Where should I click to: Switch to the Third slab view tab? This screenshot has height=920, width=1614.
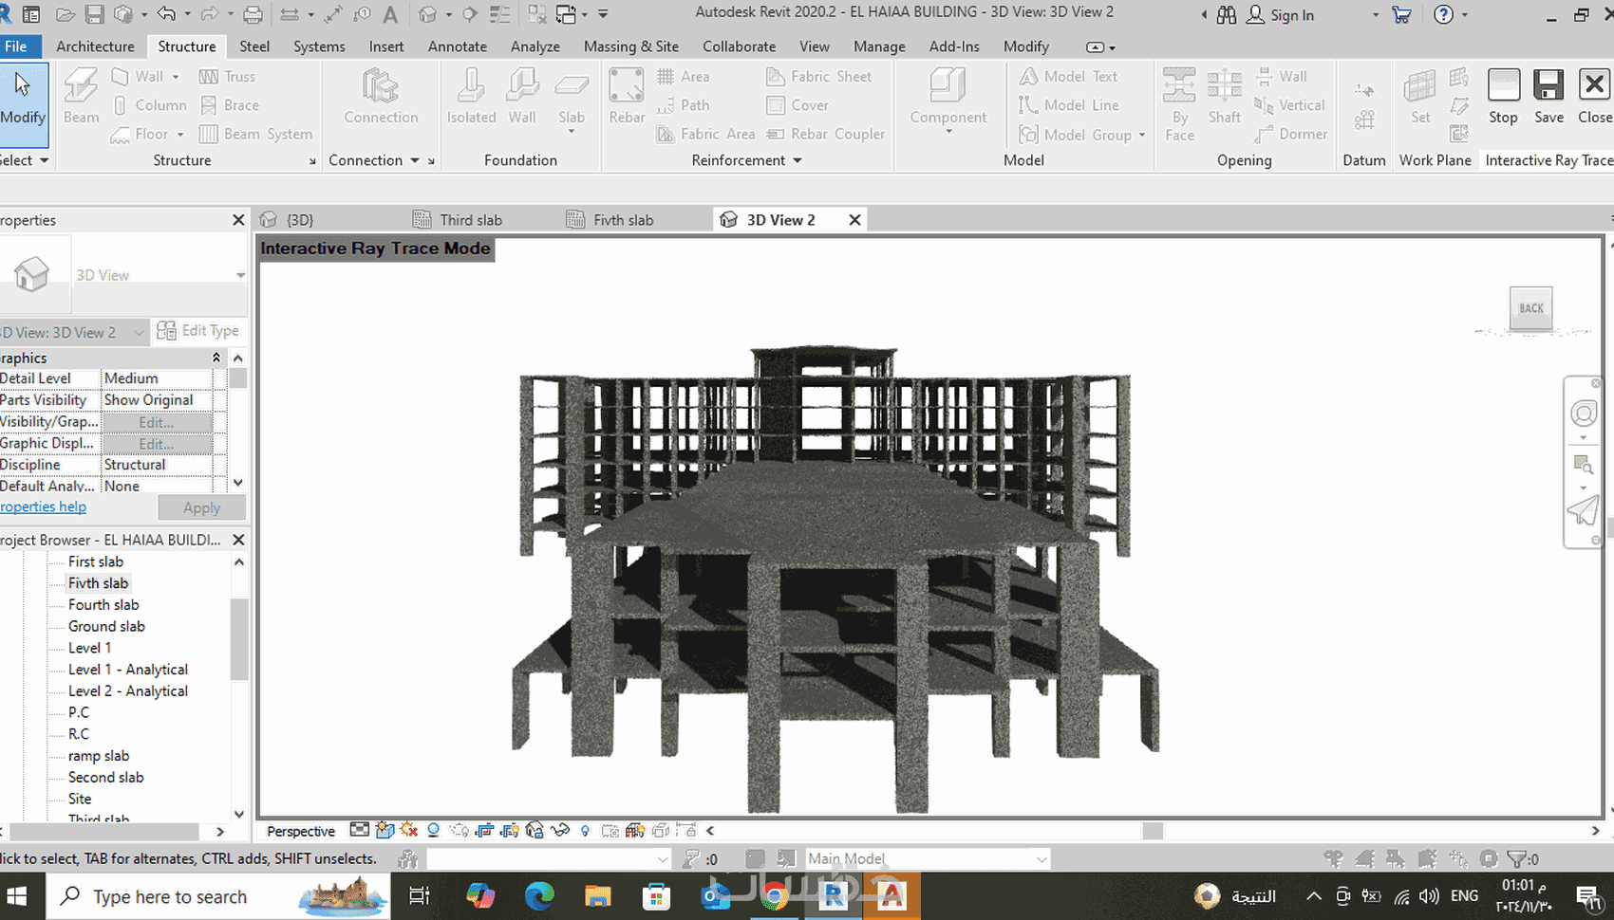pos(470,220)
